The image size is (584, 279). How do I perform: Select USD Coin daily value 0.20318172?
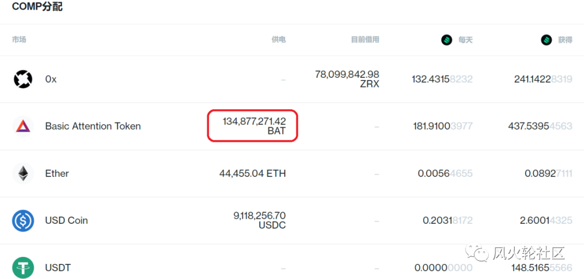point(448,221)
